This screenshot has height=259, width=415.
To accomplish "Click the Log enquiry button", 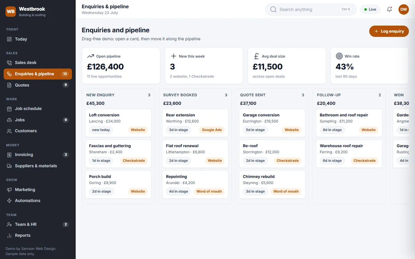I will pos(389,31).
